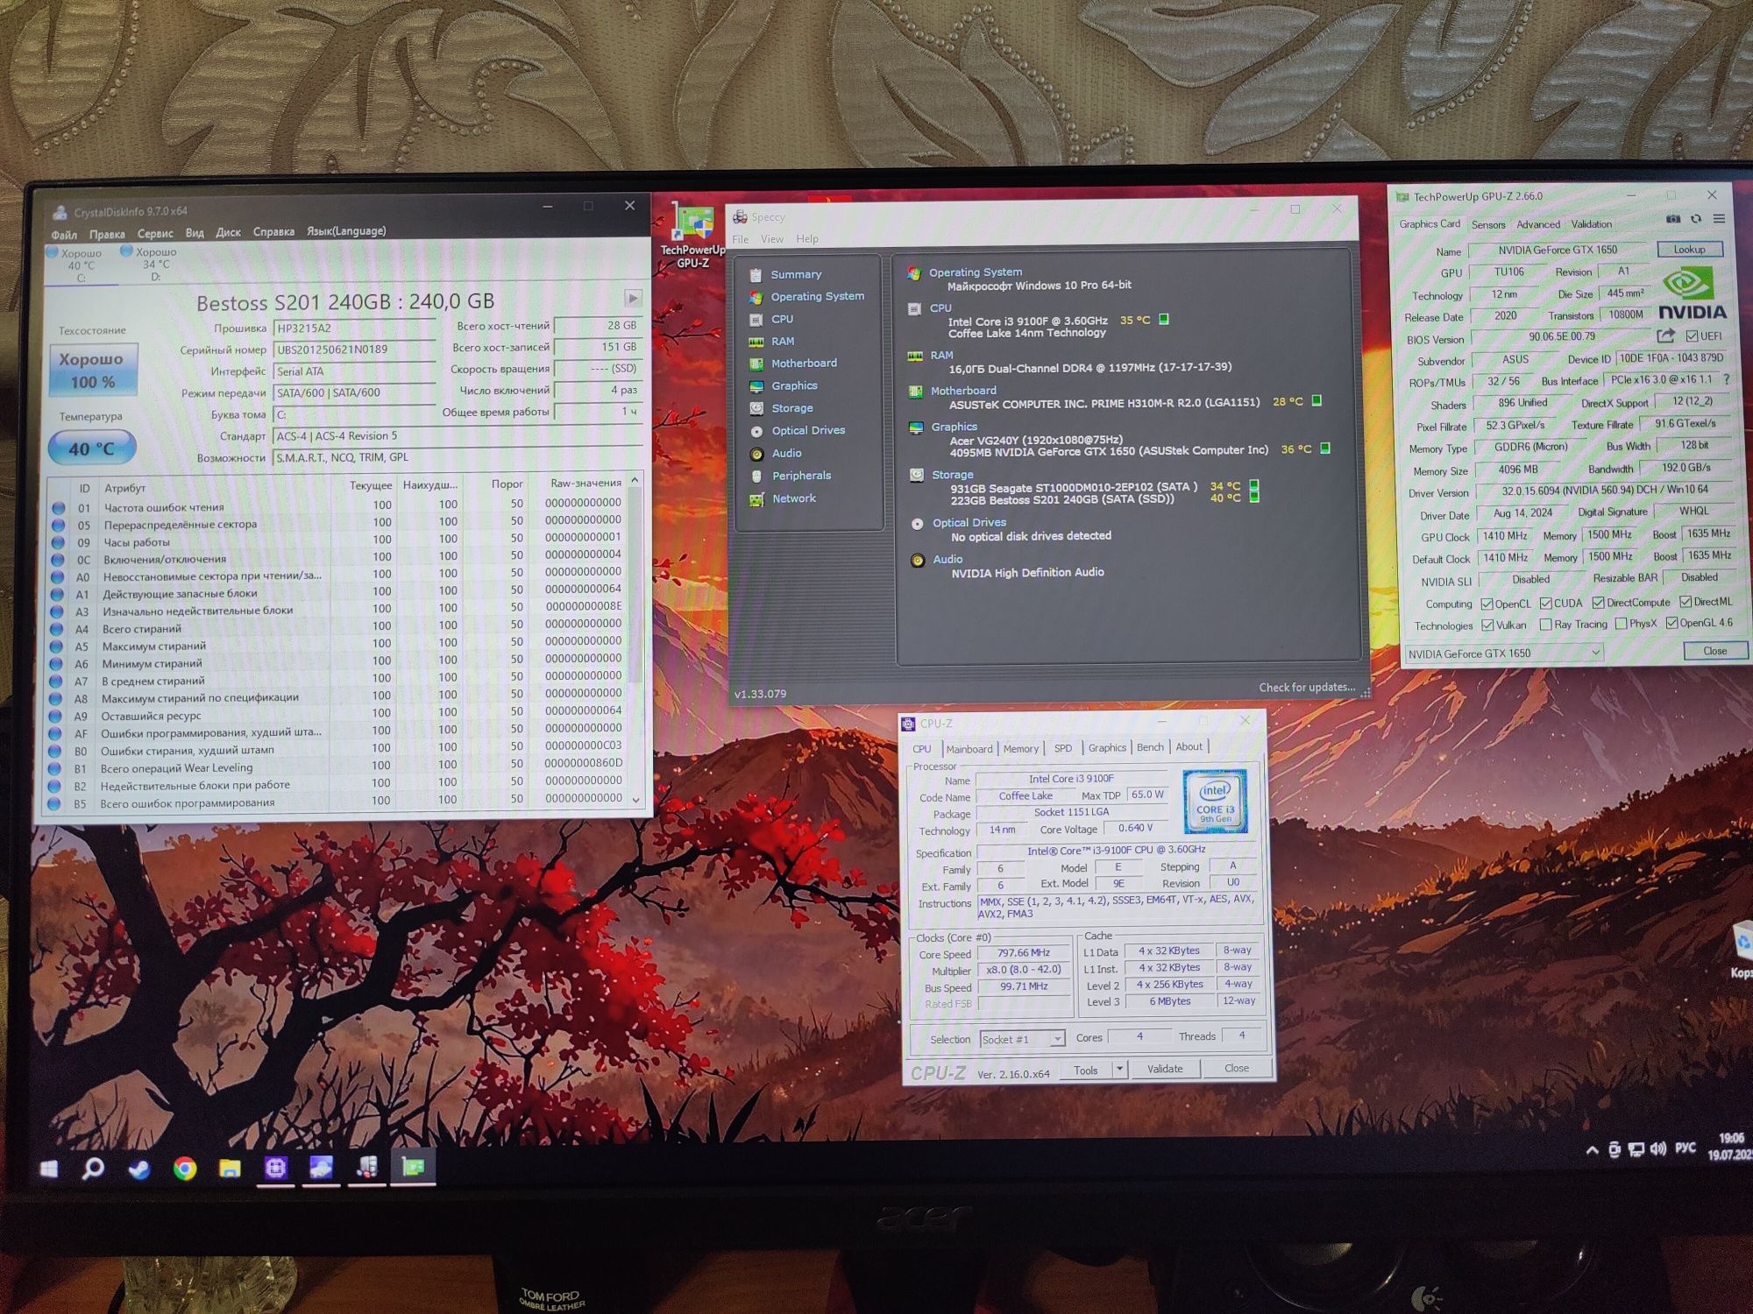Switch to the Bench tab in CPU-Z

click(x=1150, y=747)
